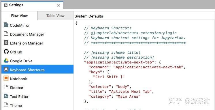
Task: Click the Settings tab gear icon
Action: [x=6, y=5]
